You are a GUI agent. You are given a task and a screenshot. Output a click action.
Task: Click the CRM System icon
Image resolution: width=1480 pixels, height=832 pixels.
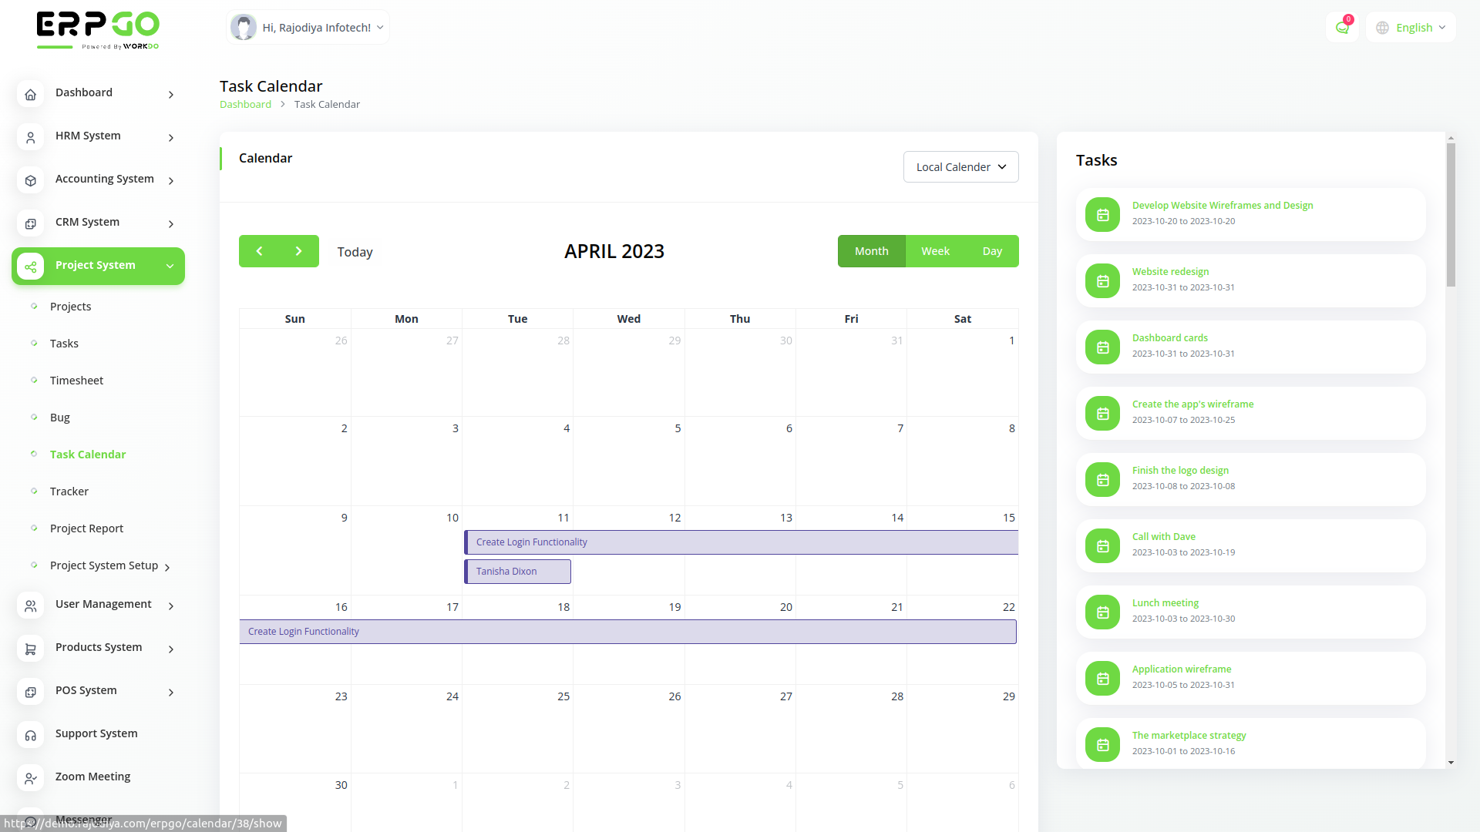(31, 223)
